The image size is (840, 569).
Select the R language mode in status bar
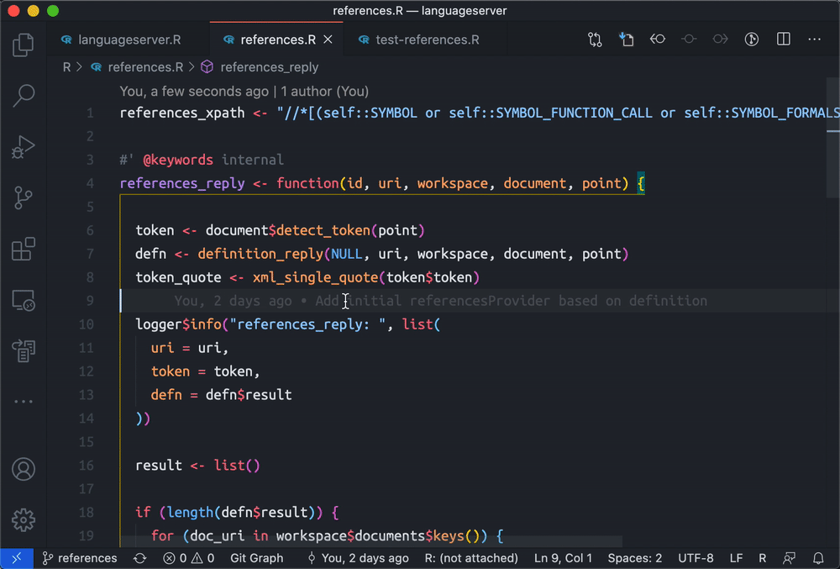pyautogui.click(x=762, y=558)
